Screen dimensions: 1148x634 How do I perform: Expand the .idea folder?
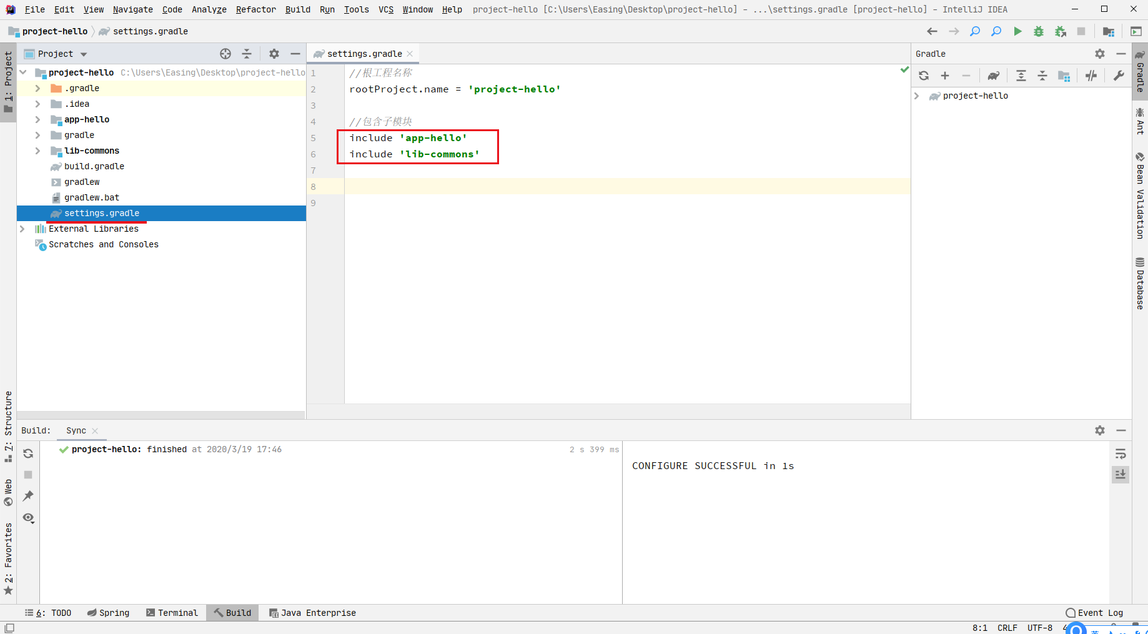pos(37,104)
